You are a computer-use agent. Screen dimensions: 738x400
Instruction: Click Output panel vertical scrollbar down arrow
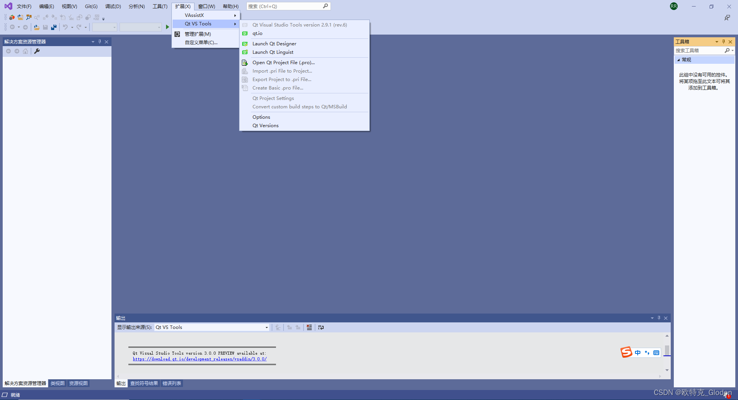click(667, 370)
